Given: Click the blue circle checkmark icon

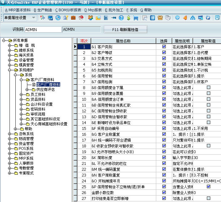Looking at the screenshot, I should 177,18.
